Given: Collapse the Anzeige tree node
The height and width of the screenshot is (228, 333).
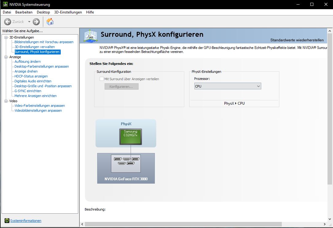Looking at the screenshot, I should pyautogui.click(x=6, y=57).
